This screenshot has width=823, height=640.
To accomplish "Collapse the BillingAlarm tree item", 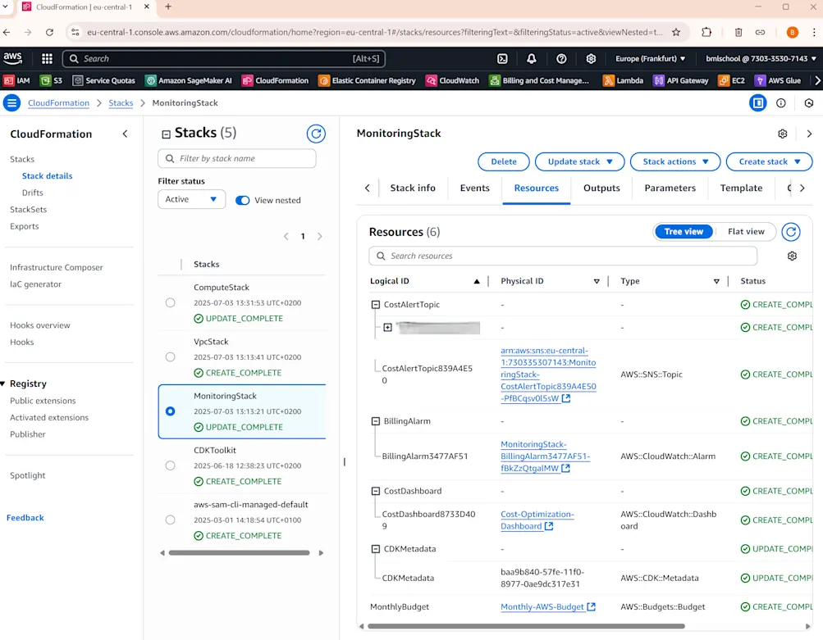I will [373, 421].
